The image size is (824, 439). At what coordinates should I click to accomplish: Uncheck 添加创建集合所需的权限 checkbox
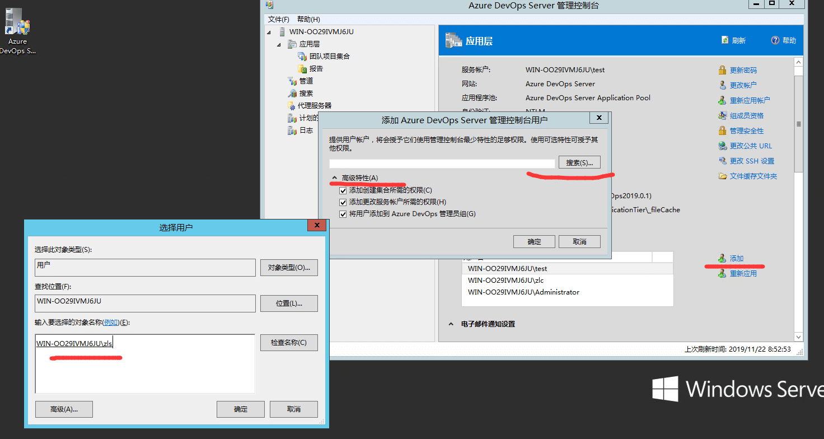click(x=343, y=190)
